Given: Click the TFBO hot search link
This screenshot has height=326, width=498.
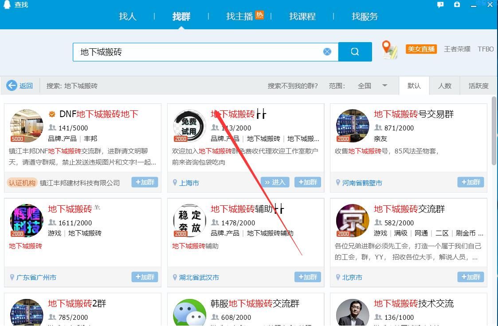Looking at the screenshot, I should tap(486, 49).
